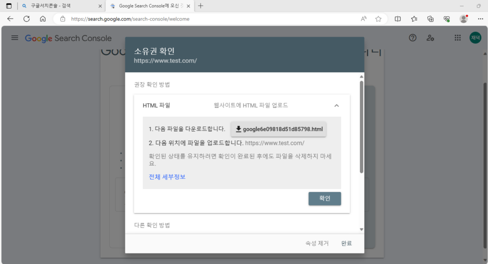Screen dimensions: 488x264
Task: Open browser Settings and more ellipsis
Action: [x=480, y=19]
